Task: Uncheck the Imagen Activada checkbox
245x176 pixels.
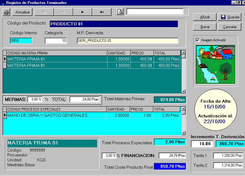Action: (x=198, y=40)
